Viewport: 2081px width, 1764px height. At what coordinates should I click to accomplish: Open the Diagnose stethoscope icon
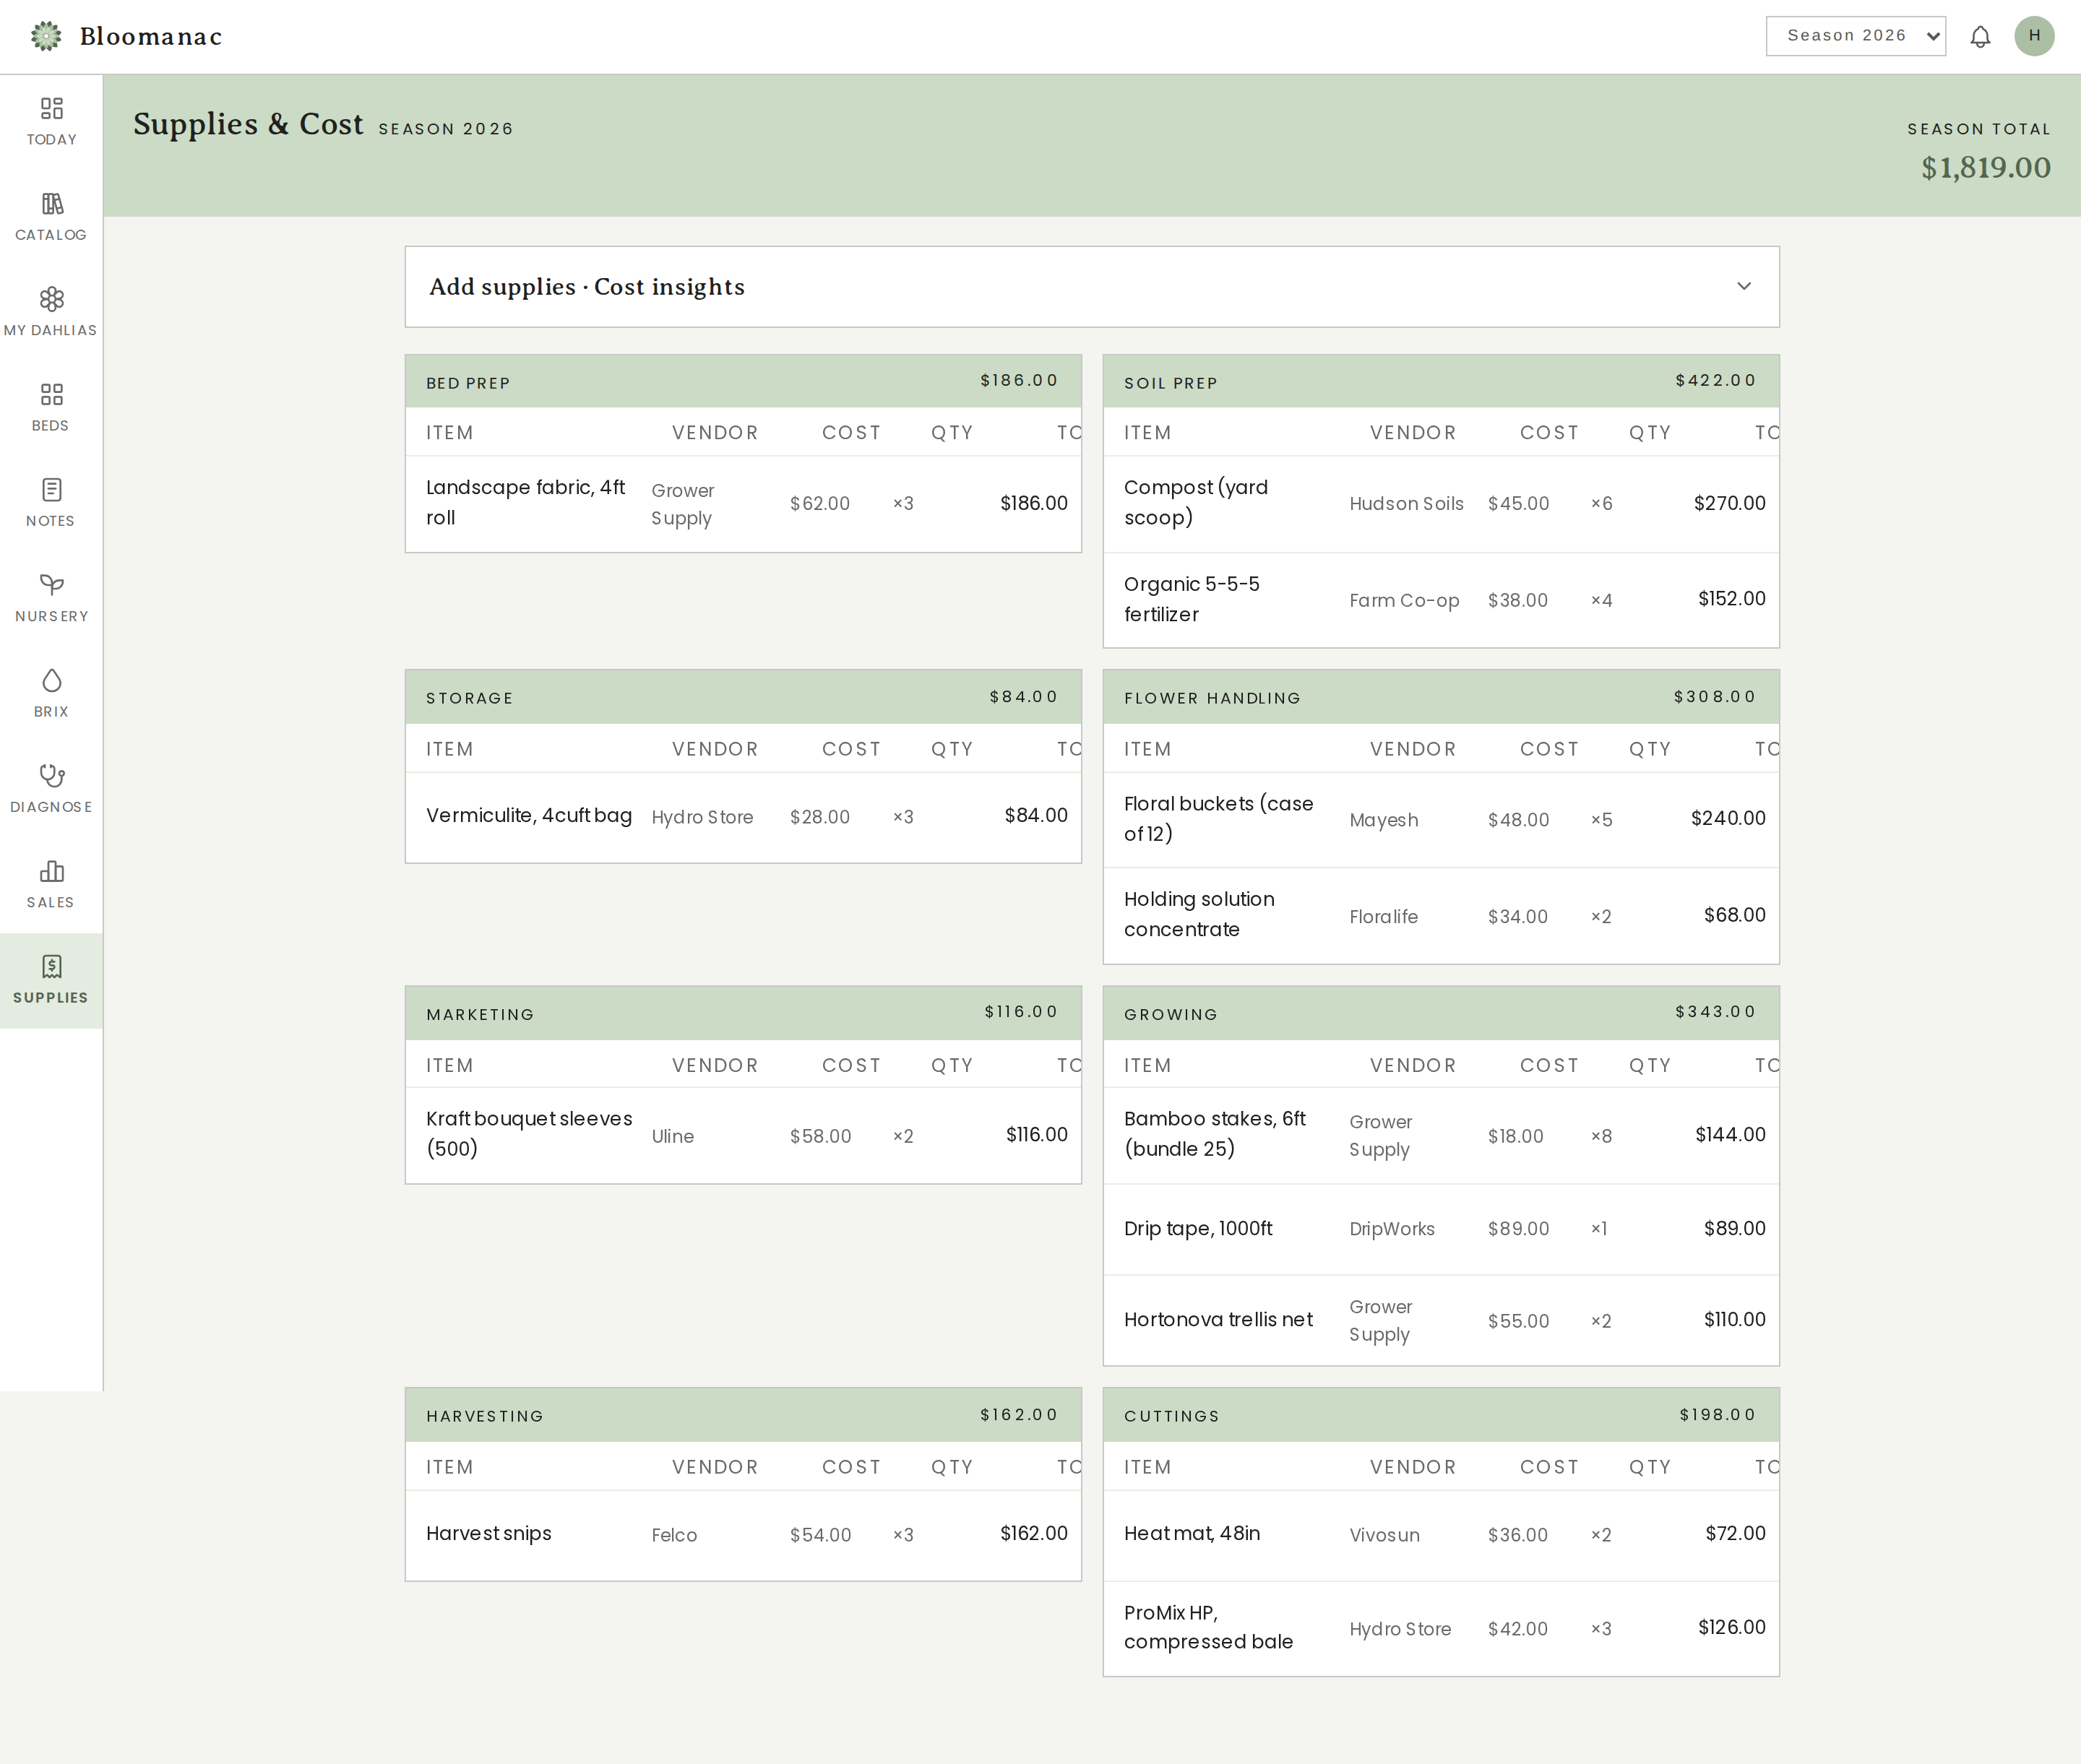52,776
